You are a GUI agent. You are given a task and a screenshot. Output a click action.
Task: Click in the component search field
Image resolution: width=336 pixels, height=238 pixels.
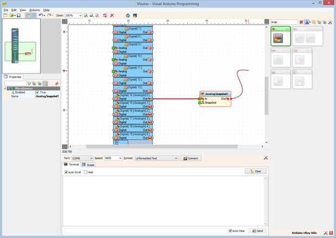[284, 22]
